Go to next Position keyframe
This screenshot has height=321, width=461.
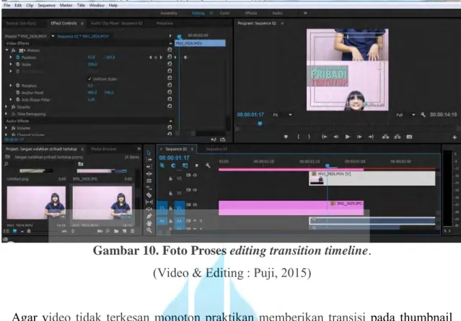tap(161, 58)
